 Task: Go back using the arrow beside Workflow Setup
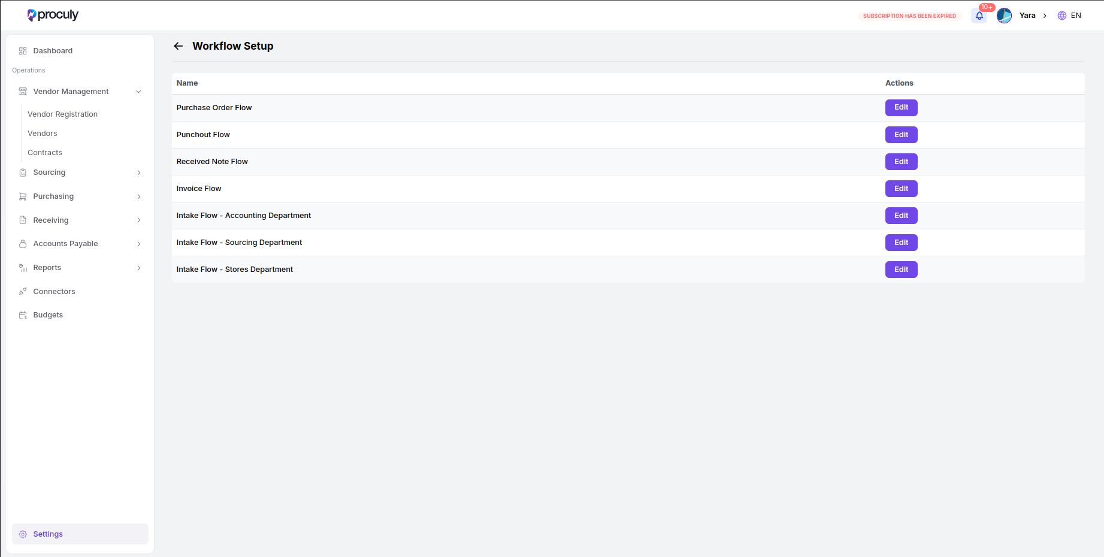point(178,46)
